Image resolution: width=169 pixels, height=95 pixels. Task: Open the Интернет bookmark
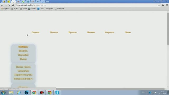59,9
